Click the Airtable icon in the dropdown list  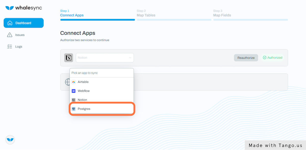(x=74, y=82)
